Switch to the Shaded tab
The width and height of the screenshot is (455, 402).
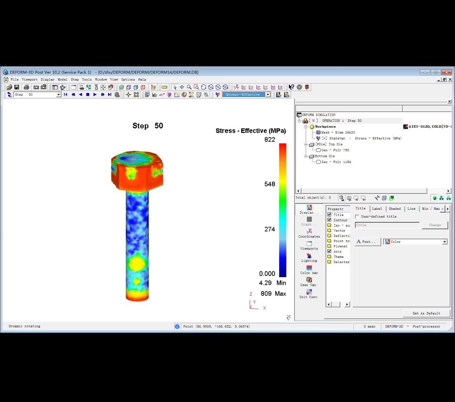pos(394,209)
